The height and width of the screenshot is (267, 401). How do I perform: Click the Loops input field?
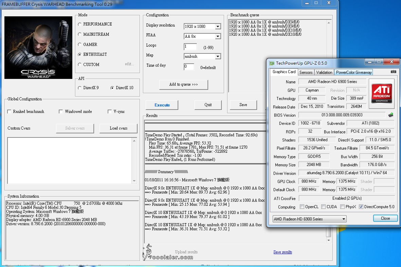[190, 47]
